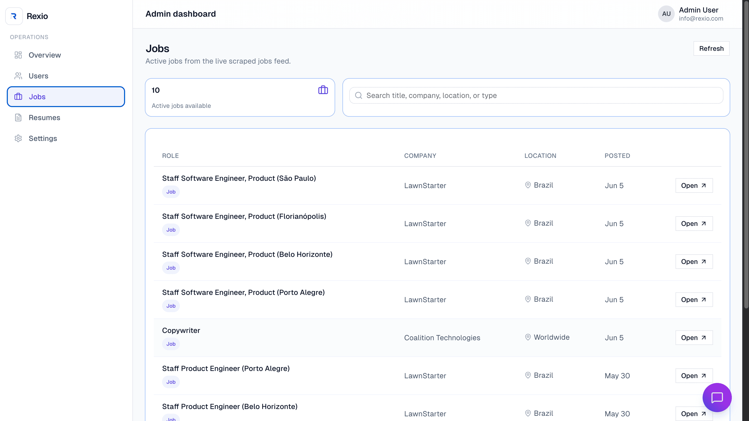Click the Job tag under Copywriter

tap(171, 344)
